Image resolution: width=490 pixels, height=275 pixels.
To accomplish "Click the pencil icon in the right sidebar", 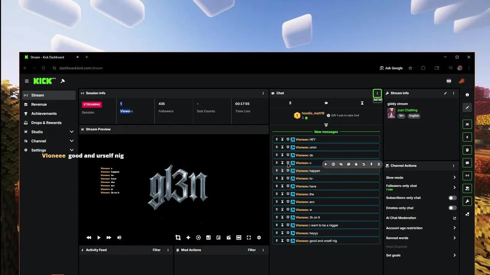I will click(x=467, y=108).
